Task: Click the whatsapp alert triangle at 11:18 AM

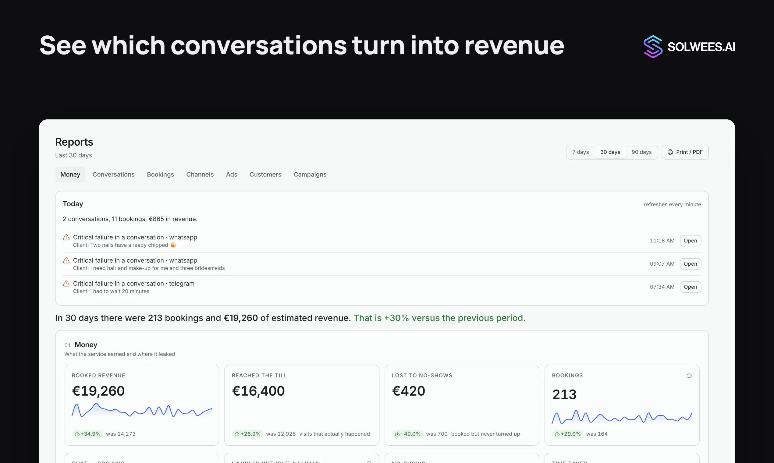Action: pyautogui.click(x=66, y=237)
